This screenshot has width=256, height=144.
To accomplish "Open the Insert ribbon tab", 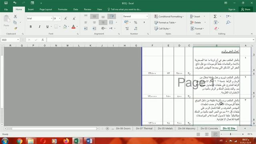I will coord(31,10).
